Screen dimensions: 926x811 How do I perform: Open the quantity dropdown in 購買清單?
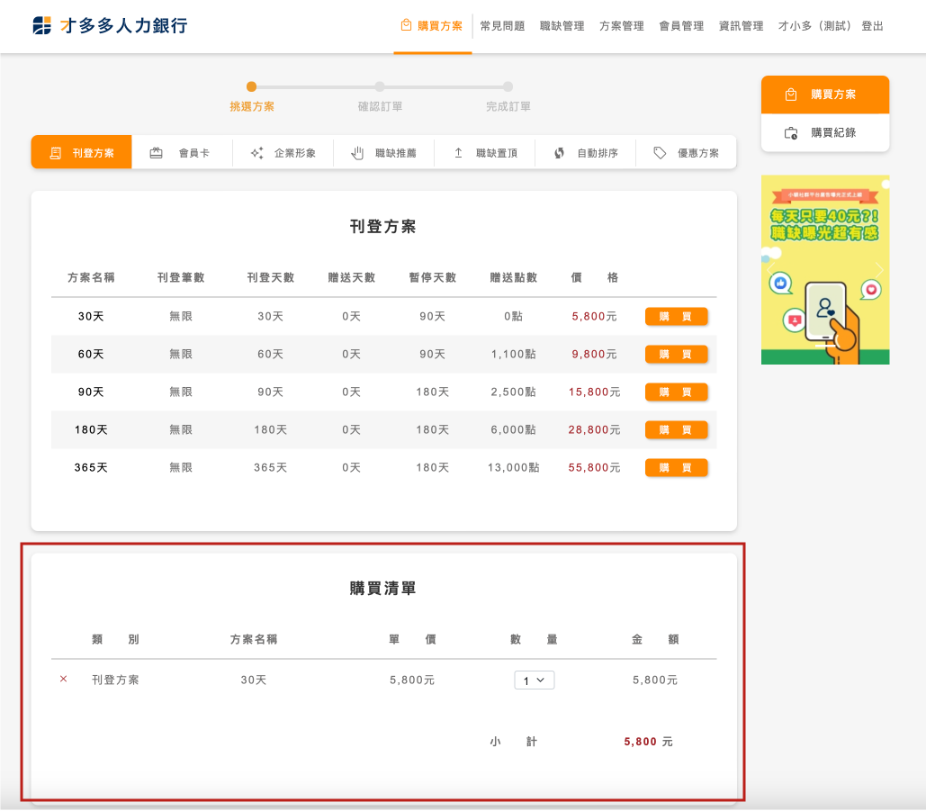point(534,680)
